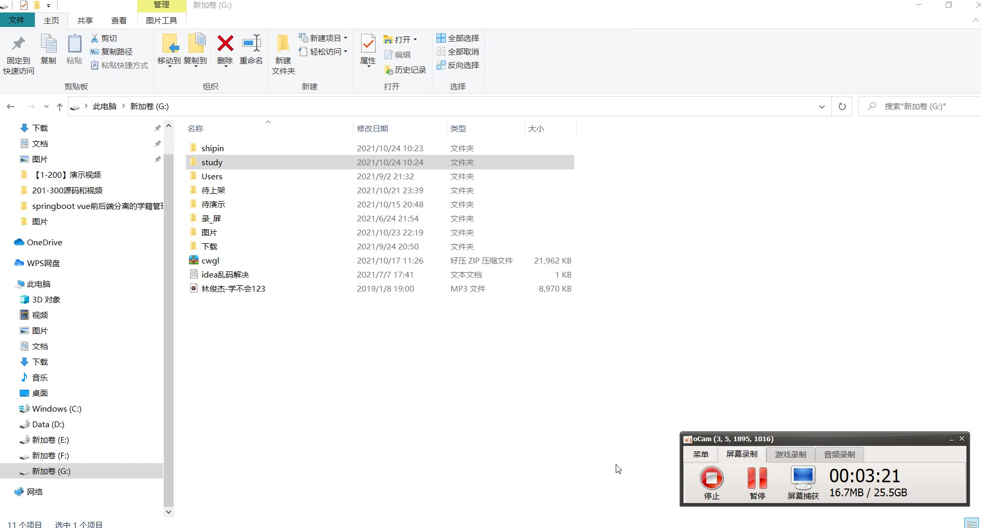Open the Network node in sidebar
The height and width of the screenshot is (528, 981).
pyautogui.click(x=29, y=492)
